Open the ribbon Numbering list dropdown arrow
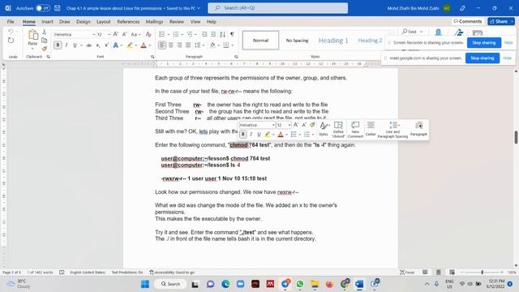 point(182,34)
